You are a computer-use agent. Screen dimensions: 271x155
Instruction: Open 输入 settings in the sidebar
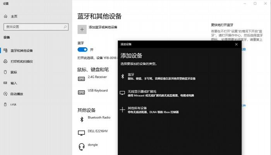point(14,83)
